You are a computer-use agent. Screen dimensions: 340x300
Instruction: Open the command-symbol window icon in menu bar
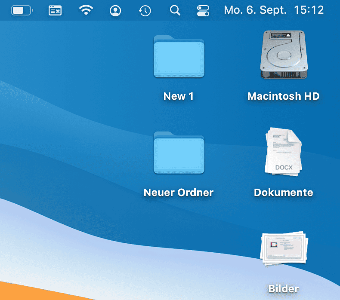pos(55,10)
